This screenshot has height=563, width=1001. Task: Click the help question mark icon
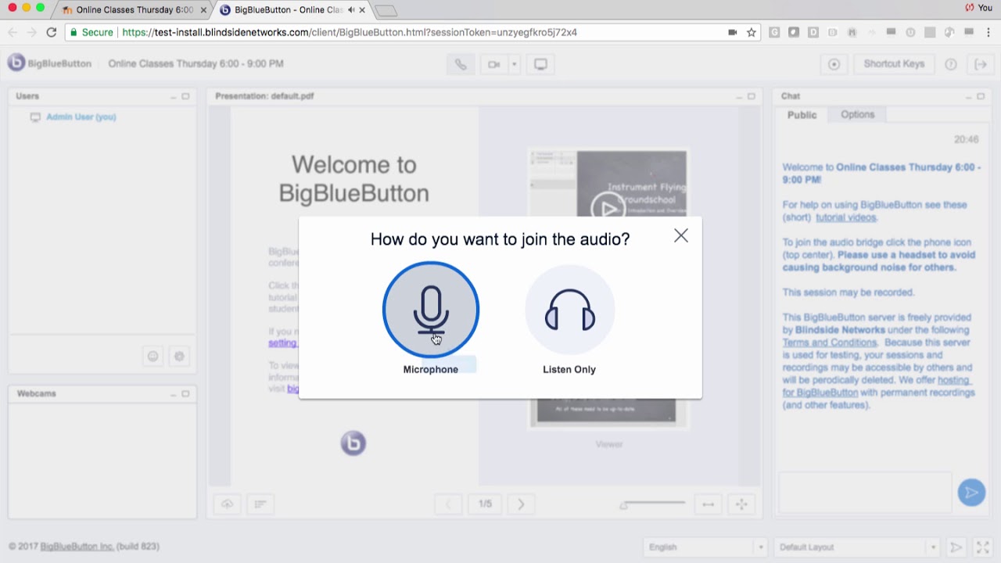(951, 64)
